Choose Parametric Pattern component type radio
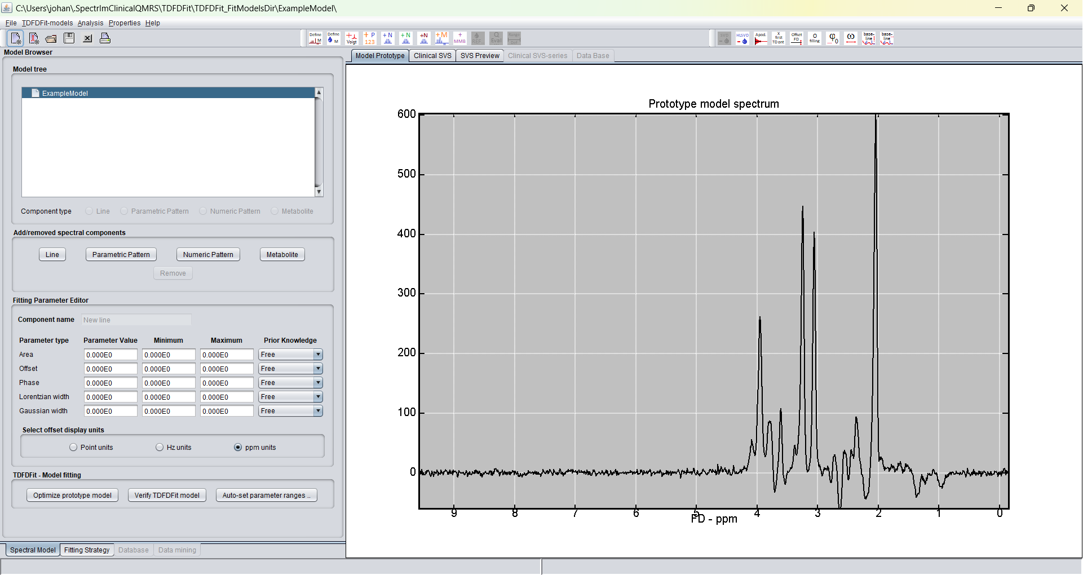This screenshot has width=1083, height=575. 124,211
